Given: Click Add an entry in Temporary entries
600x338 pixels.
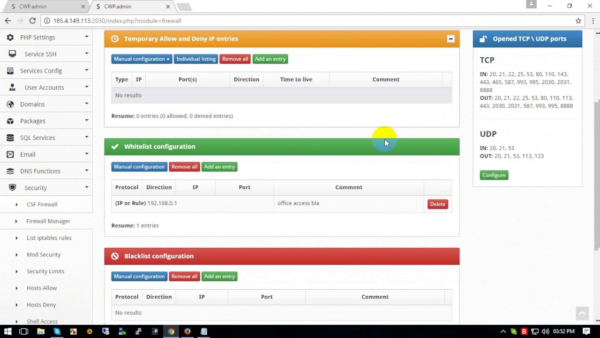Looking at the screenshot, I should [x=270, y=59].
